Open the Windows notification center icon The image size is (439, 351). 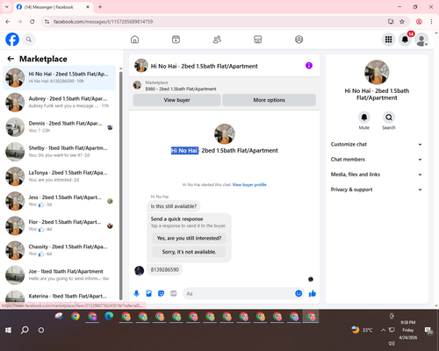(x=428, y=330)
